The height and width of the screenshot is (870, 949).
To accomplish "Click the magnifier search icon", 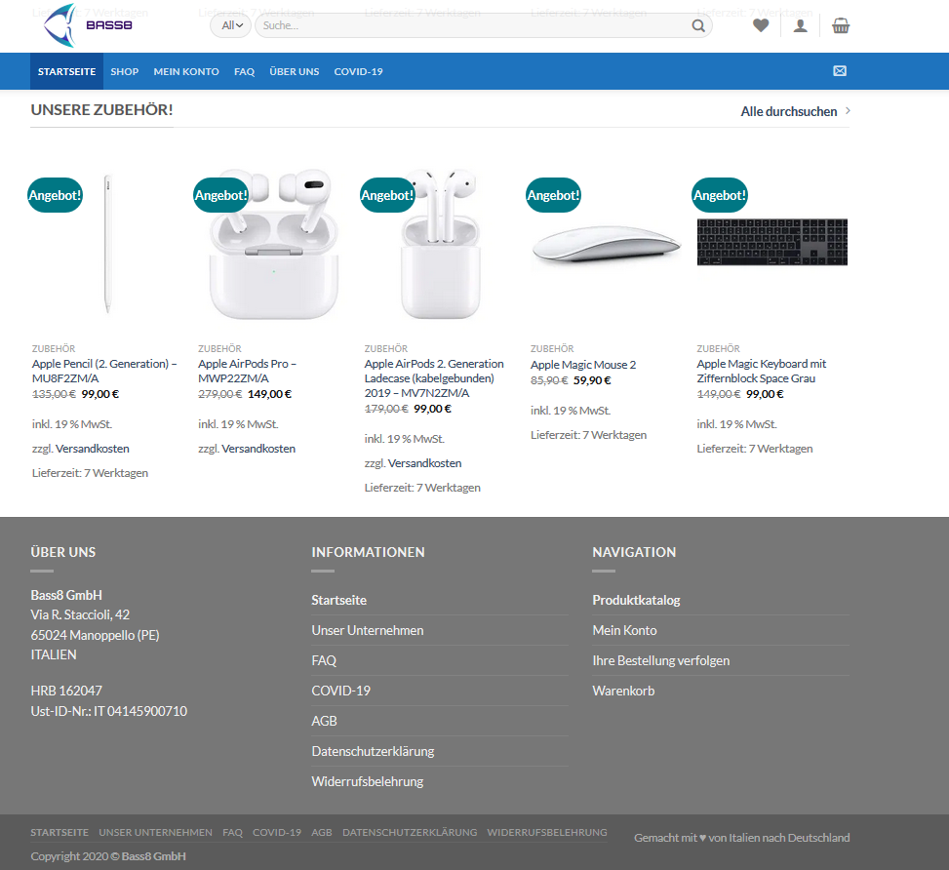I will tap(698, 25).
